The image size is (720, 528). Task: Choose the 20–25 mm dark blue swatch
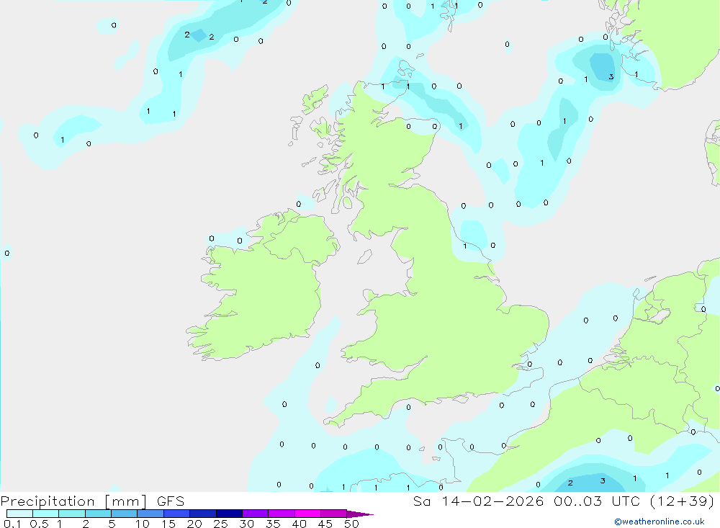[203, 514]
